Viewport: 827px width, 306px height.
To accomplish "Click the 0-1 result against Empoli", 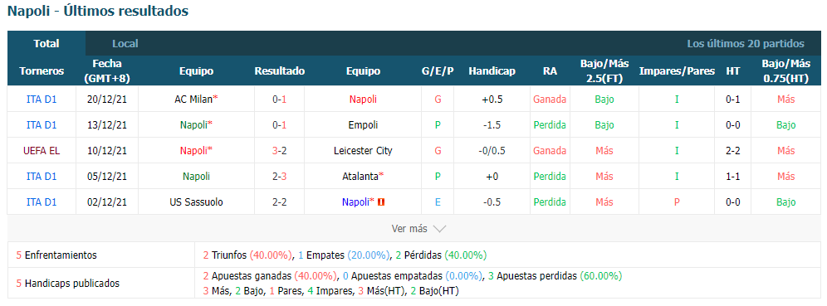I will tap(280, 125).
